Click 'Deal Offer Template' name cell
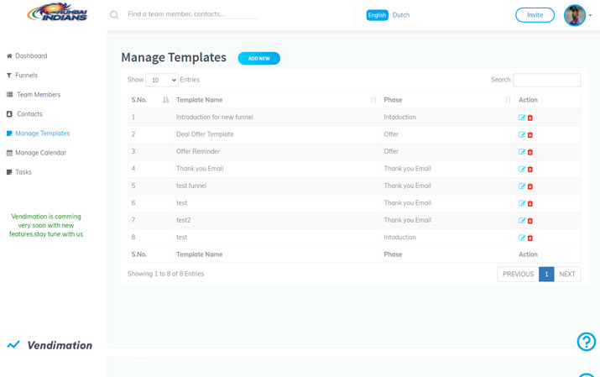 pyautogui.click(x=205, y=134)
